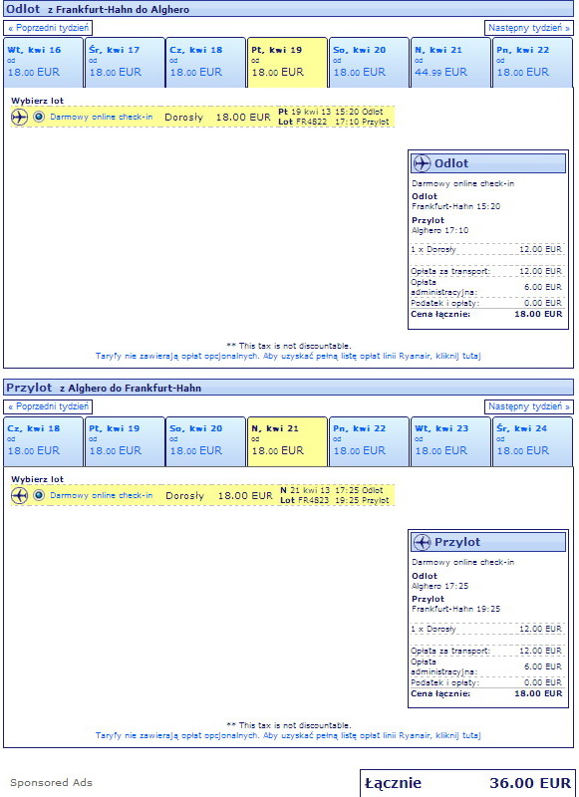Choose outbound tab N, kwi 21 44.99 EUR
The image size is (579, 797).
pyautogui.click(x=450, y=62)
